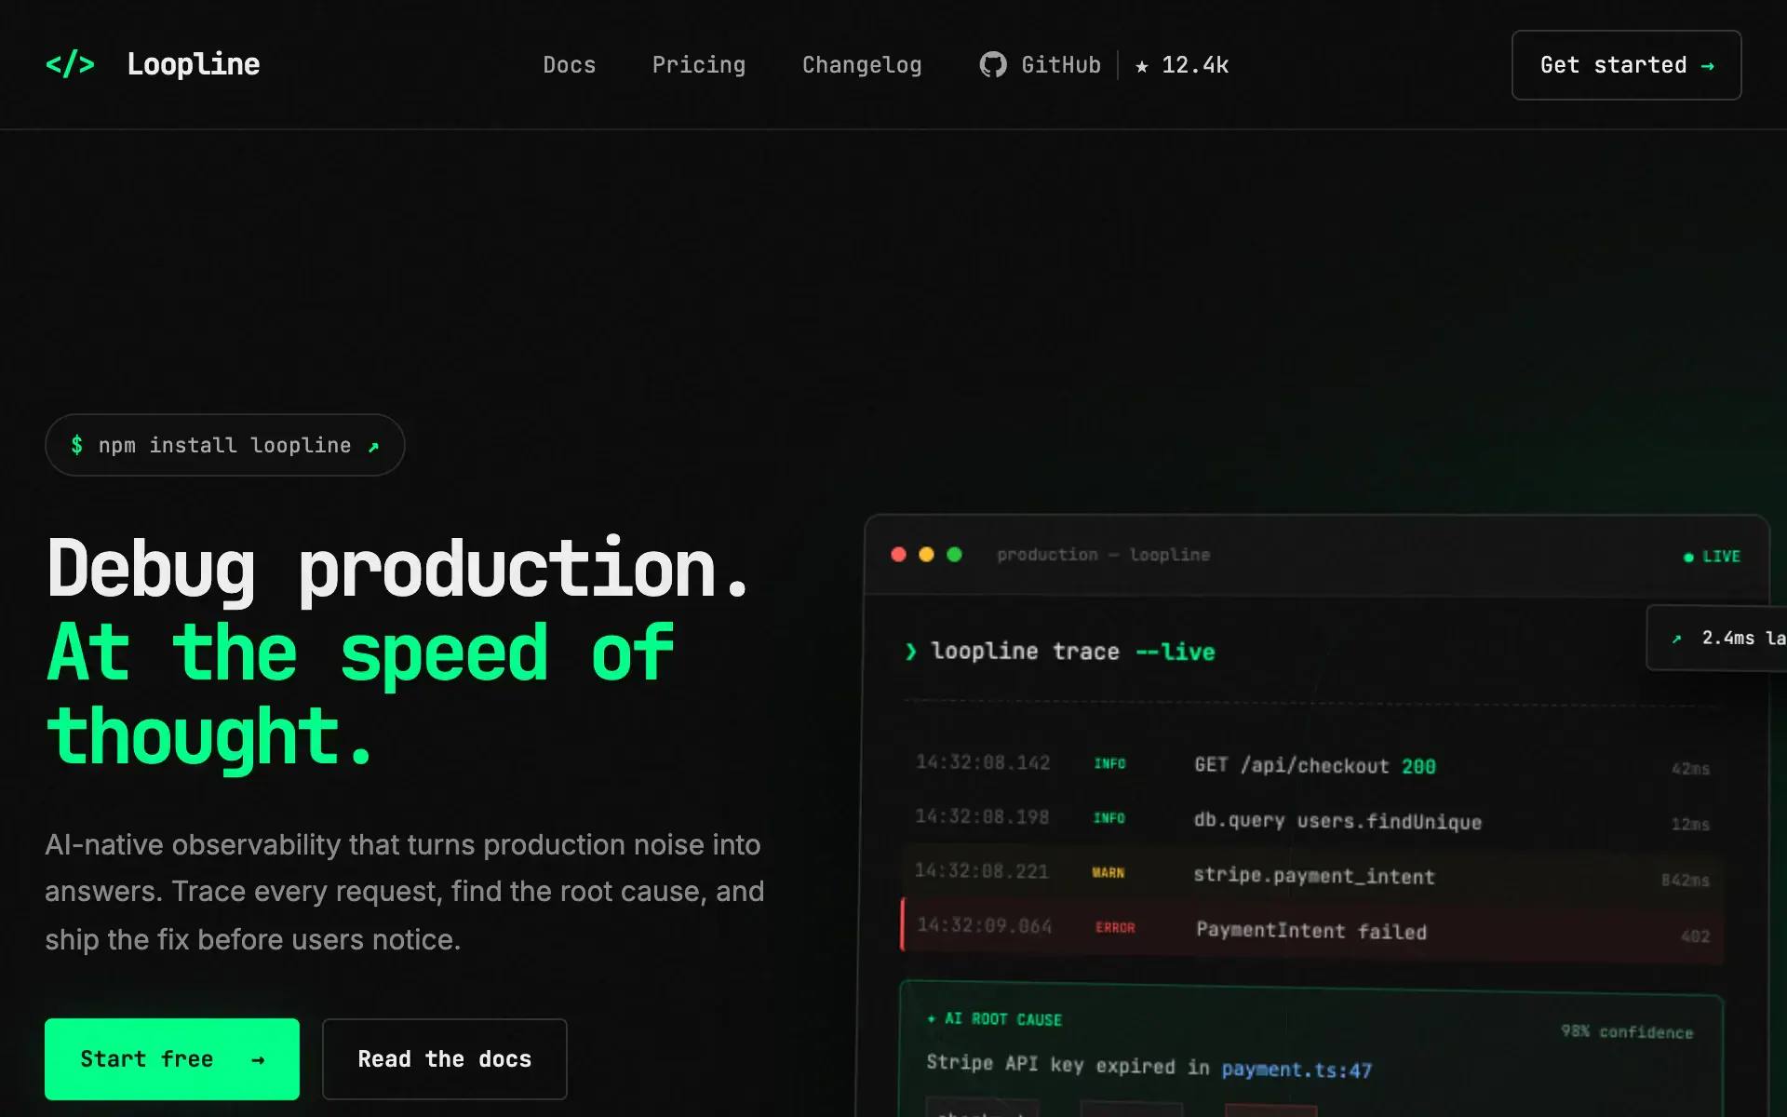
Task: Click the green LIVE status indicator
Action: 1712,557
